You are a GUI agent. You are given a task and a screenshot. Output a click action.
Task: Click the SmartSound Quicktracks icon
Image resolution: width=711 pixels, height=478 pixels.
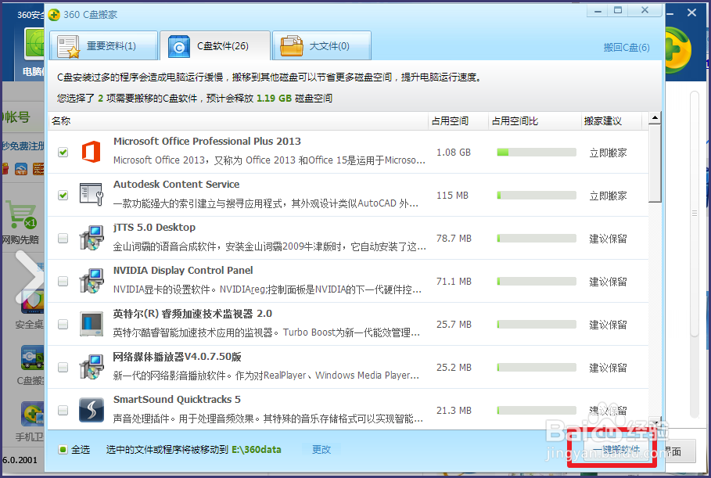pyautogui.click(x=92, y=410)
